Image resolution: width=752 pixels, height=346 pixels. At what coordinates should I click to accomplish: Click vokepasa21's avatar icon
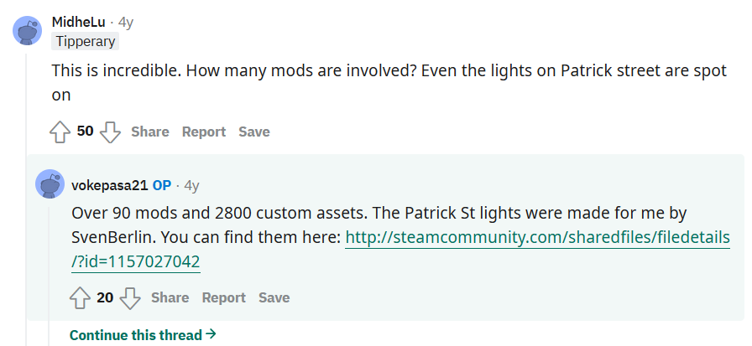click(x=50, y=183)
